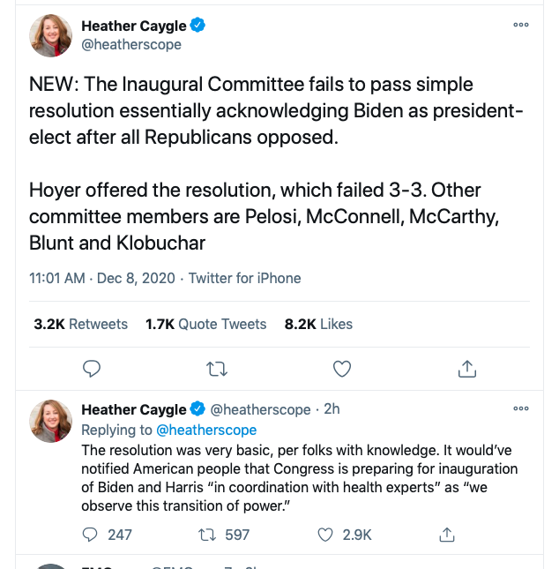The height and width of the screenshot is (569, 559).
Task: Open Heather Caygle's profile picture on main tweet
Action: pyautogui.click(x=51, y=35)
